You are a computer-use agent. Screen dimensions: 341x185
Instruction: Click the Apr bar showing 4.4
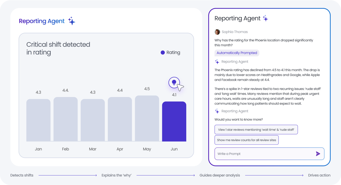click(x=120, y=119)
